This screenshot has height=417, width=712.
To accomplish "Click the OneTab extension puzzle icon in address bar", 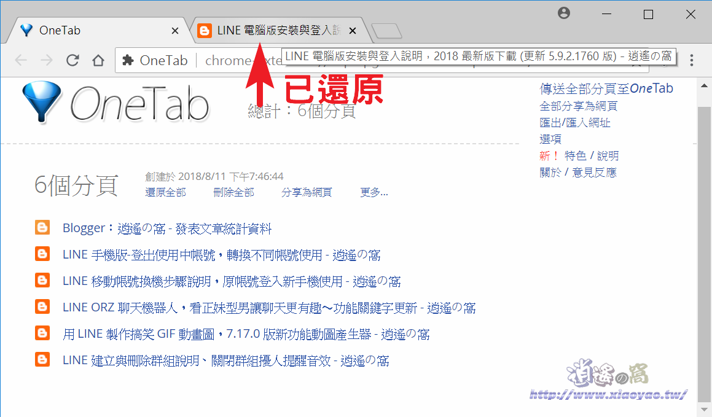I will [128, 60].
